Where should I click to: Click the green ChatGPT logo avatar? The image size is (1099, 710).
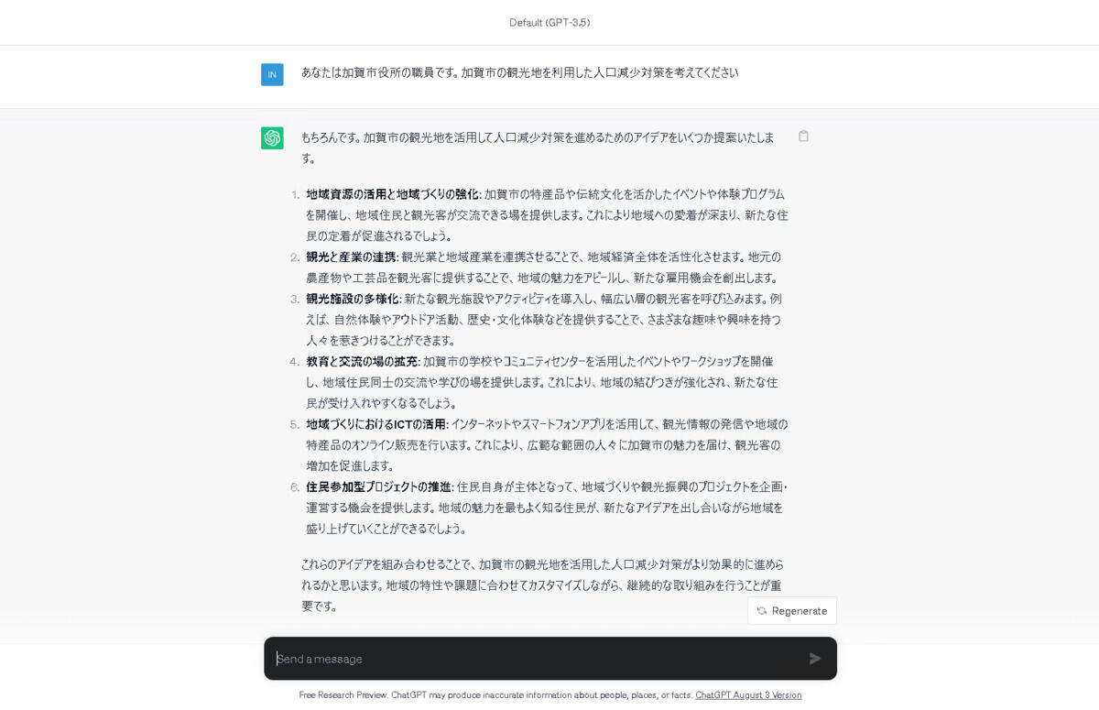272,138
